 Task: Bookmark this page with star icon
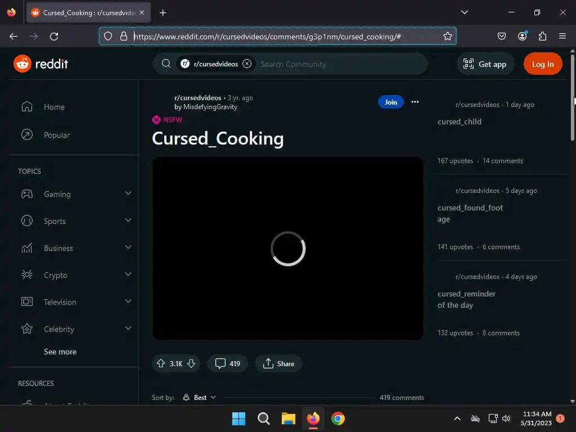point(447,36)
